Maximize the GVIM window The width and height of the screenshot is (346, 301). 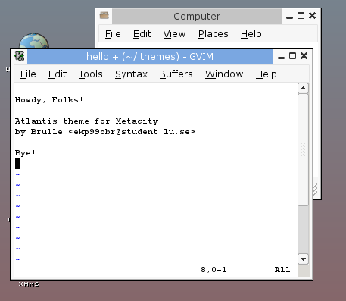pos(292,56)
